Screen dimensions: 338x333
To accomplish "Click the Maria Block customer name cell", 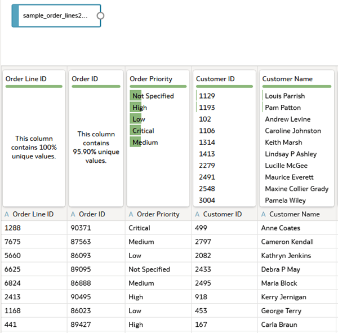I will (x=297, y=283).
